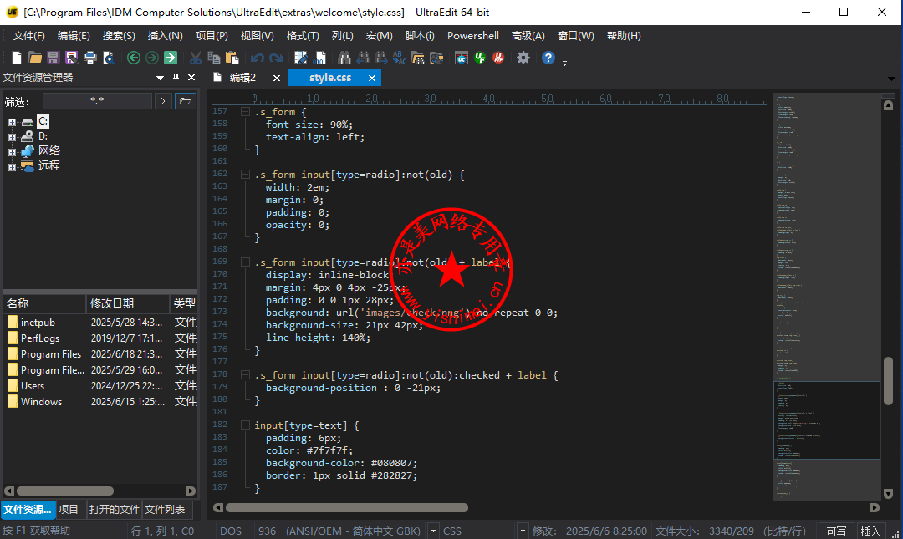Collapse the input[type=text] block at line 182
903x539 pixels.
coord(245,425)
